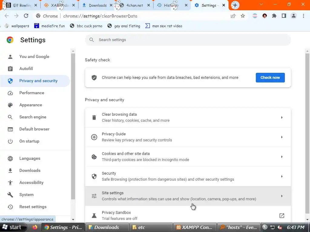
Task: Switch to the Downloads browser tab
Action: (97, 5)
